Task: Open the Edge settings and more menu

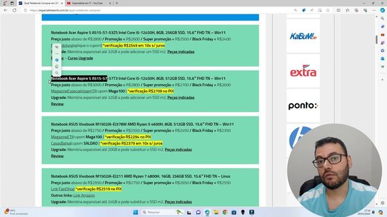Action: click(374, 10)
